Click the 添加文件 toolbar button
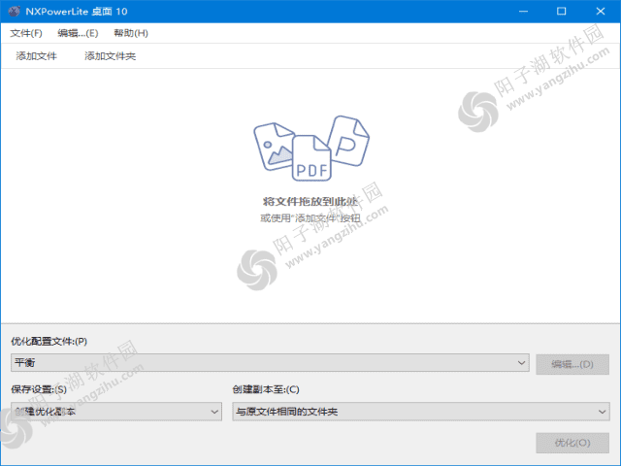Screen dimensions: 621x466 [x=37, y=56]
